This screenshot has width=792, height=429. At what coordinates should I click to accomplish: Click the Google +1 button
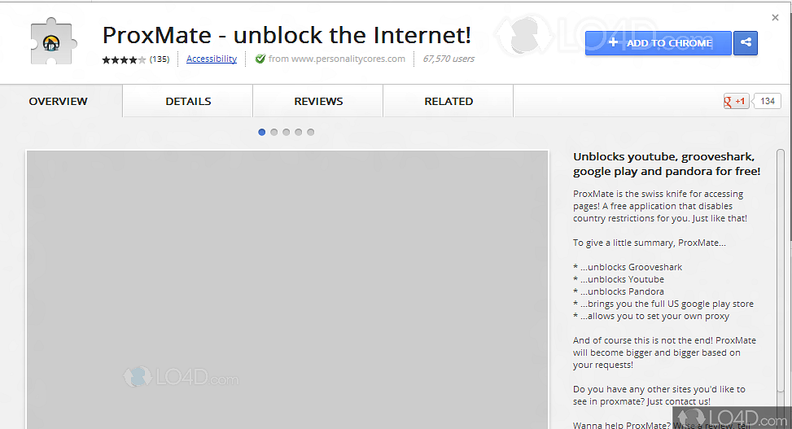point(736,101)
